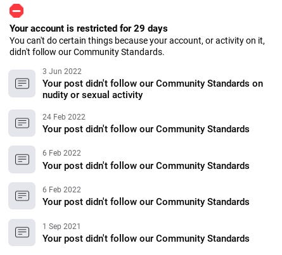
Task: Tap post icon of second 6 Feb 2022 entry
Action: [x=22, y=196]
